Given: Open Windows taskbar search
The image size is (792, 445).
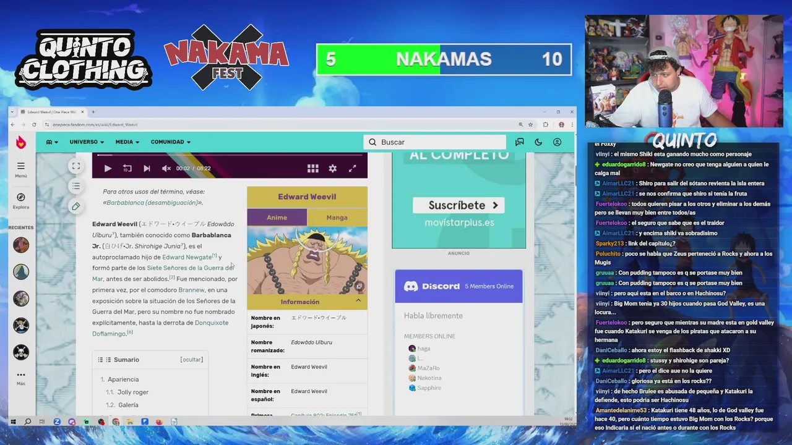Looking at the screenshot, I should coord(28,422).
